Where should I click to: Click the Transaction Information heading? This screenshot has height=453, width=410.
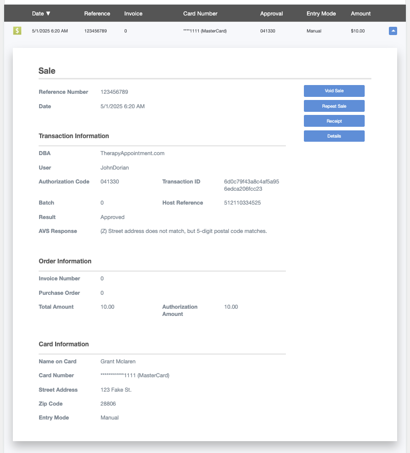tap(74, 136)
